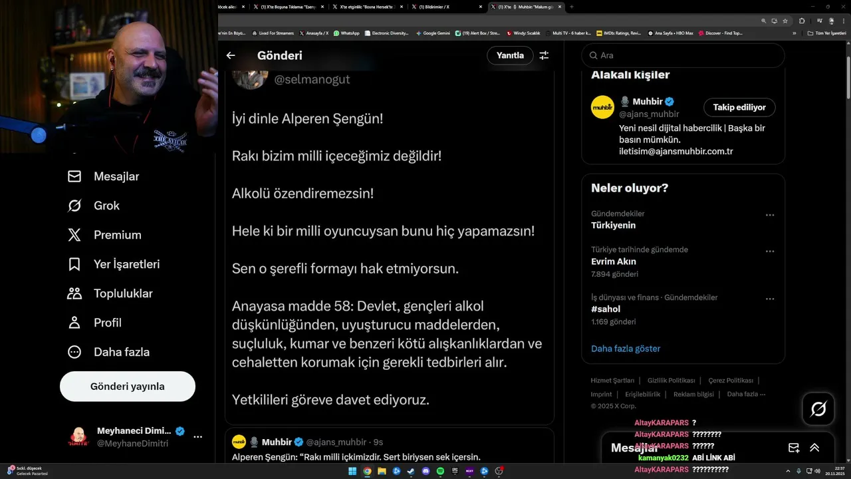Open Chrome three-dot menu

click(844, 21)
